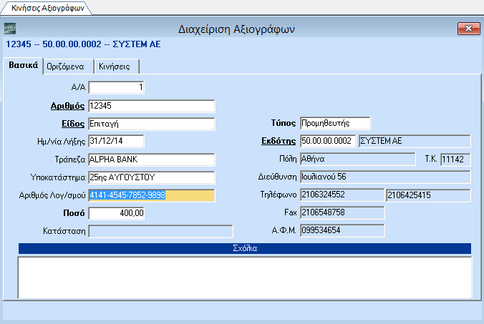Click the application icon in the title bar

(x=10, y=29)
